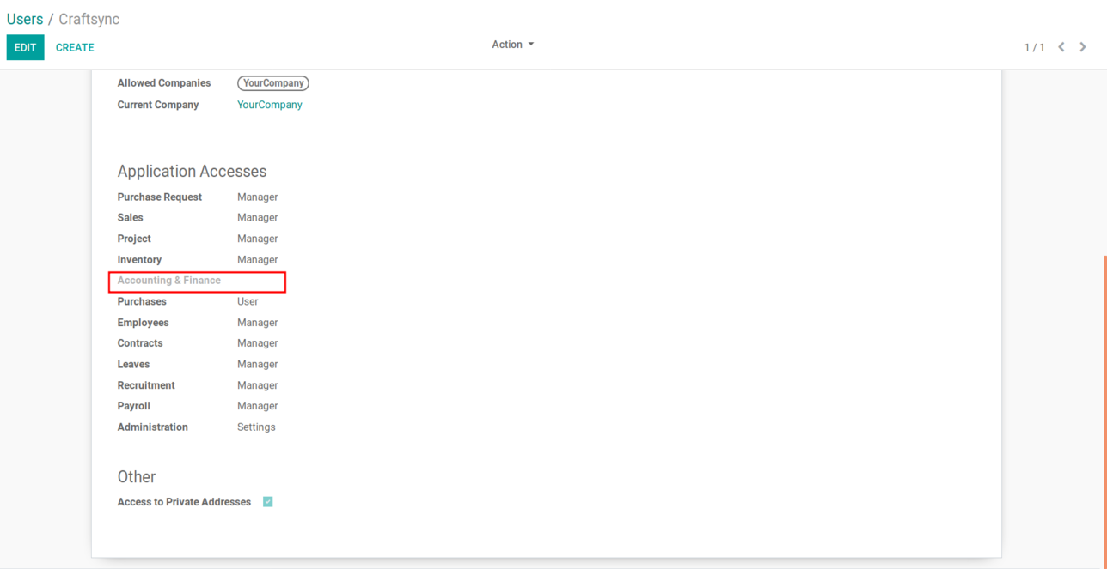The image size is (1107, 569).
Task: Click the Craftsync breadcrumb title
Action: click(x=89, y=19)
